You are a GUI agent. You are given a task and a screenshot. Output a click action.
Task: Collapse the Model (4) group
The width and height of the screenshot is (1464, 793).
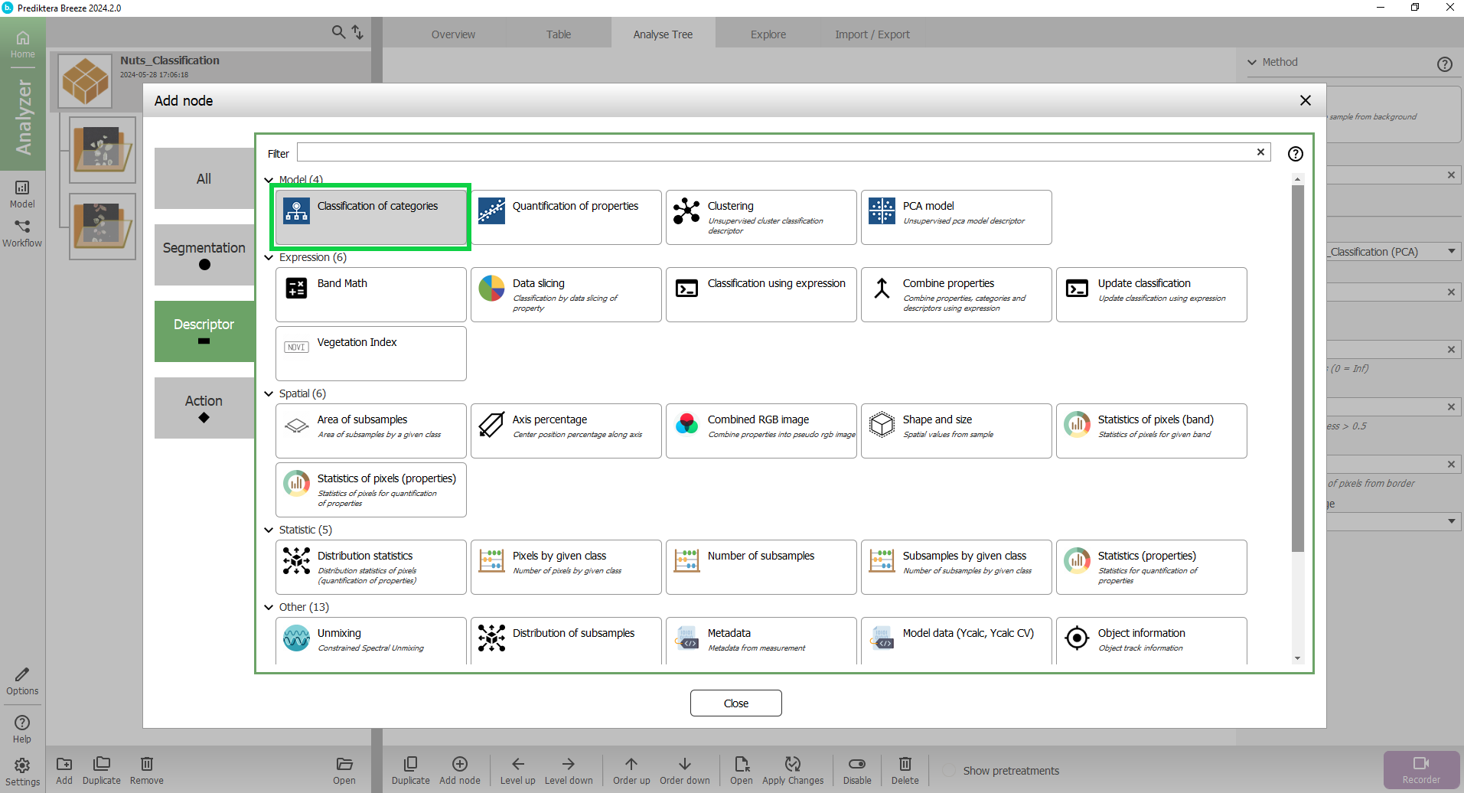pyautogui.click(x=269, y=181)
